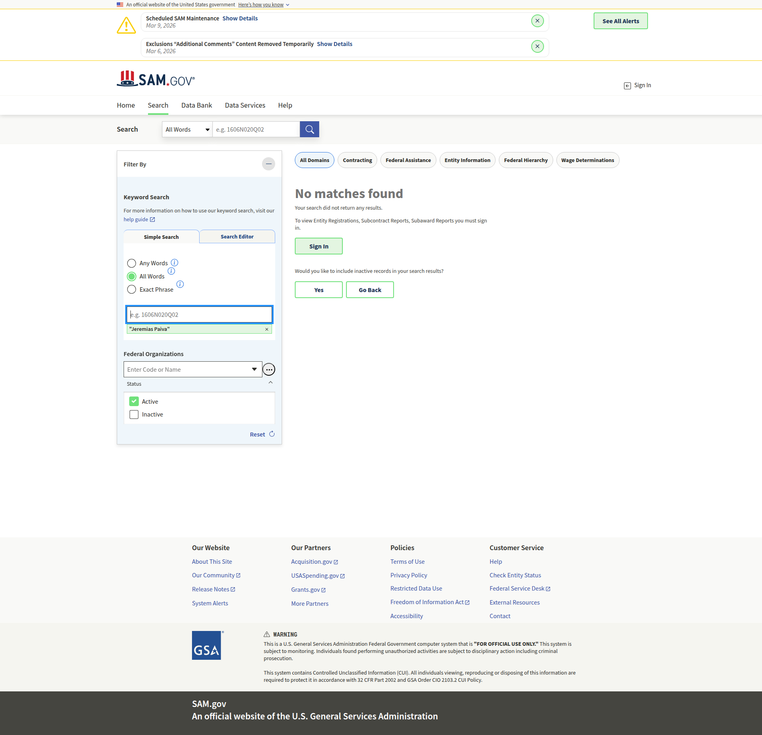Click the magnifying glass search button

coord(309,129)
